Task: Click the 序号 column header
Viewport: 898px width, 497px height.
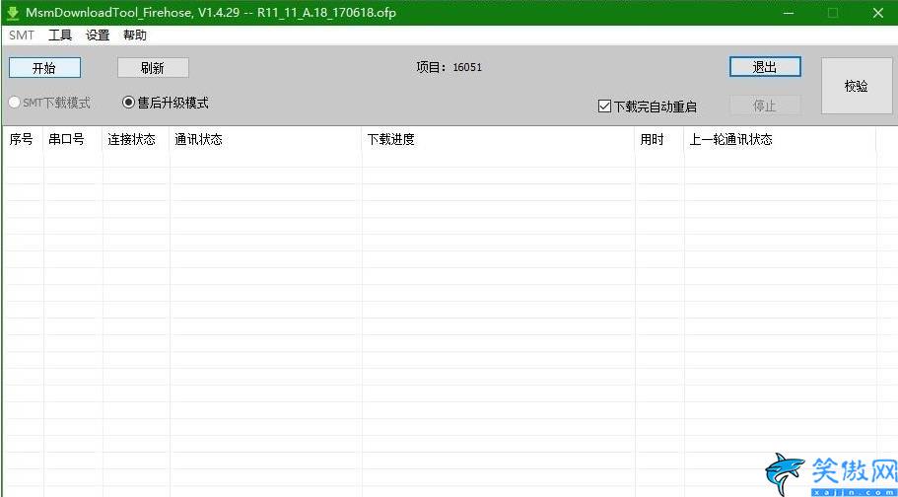Action: click(23, 140)
